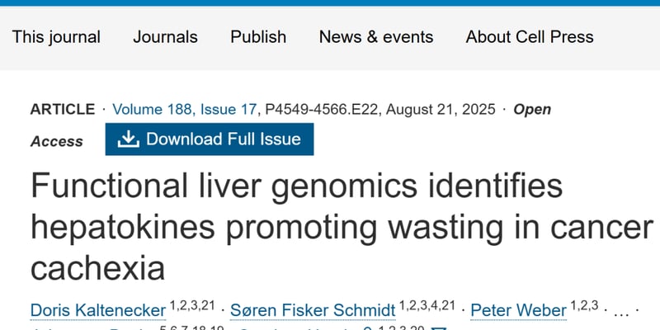Expand the author list ellipsis
Image resolution: width=660 pixels, height=330 pixels.
pyautogui.click(x=624, y=311)
